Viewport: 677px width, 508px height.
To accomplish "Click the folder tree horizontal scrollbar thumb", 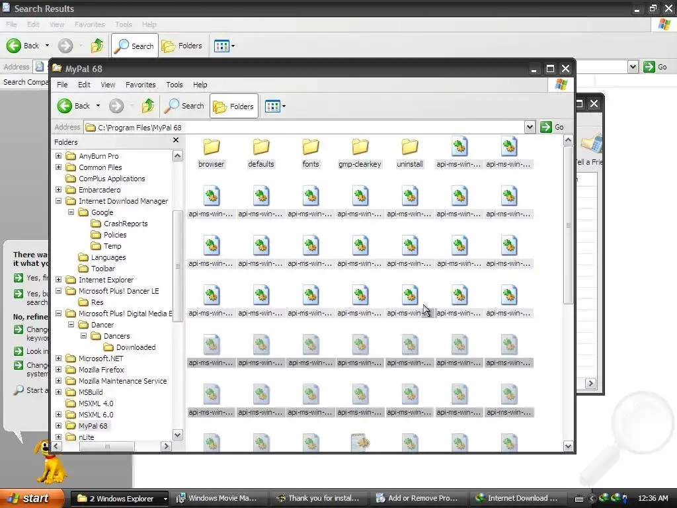I will point(107,446).
